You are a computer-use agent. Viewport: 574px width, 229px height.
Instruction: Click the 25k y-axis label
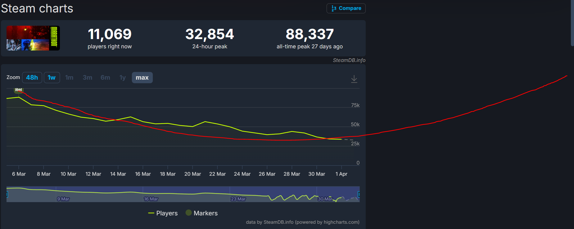355,144
